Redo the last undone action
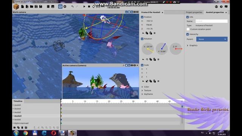 (77, 7)
